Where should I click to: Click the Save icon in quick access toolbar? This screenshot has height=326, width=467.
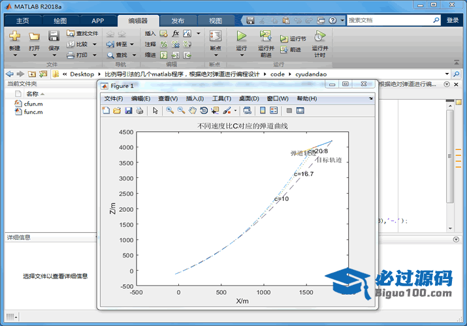(x=250, y=20)
